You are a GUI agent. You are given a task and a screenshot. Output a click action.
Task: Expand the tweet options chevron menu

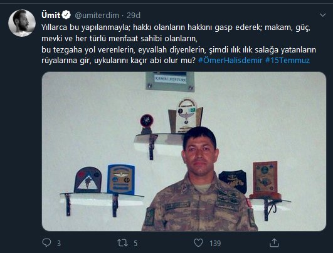coord(322,15)
